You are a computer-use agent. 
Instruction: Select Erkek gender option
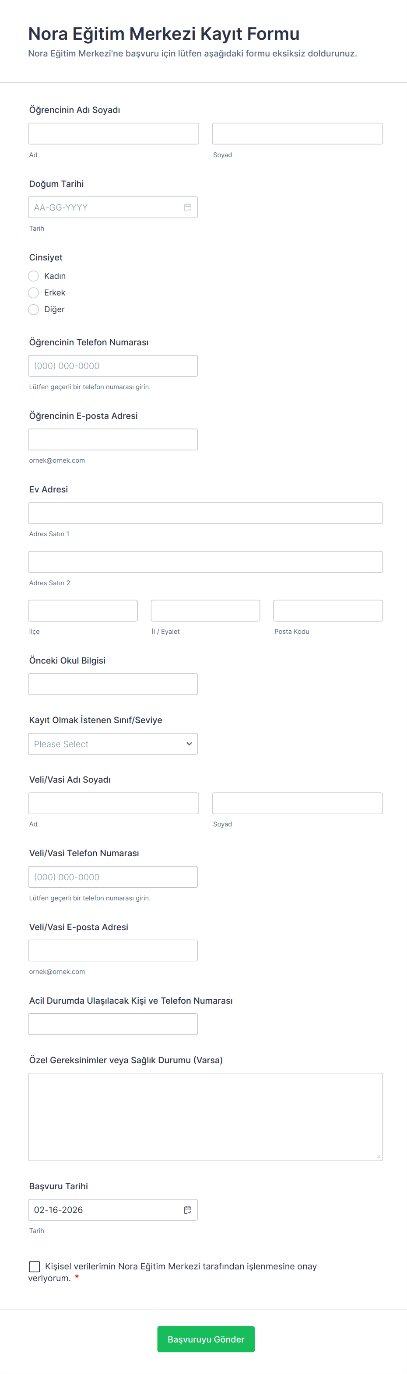click(34, 293)
